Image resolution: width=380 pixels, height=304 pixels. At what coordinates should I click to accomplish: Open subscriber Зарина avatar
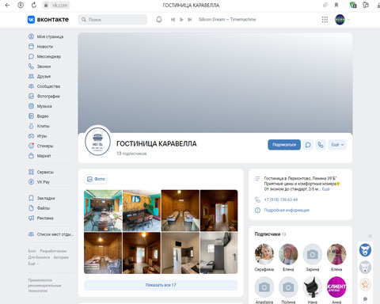point(313,254)
